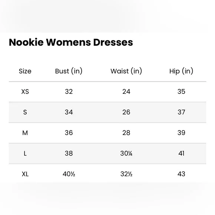Image resolution: width=215 pixels, height=215 pixels.
Task: Click the XL size row label
Action: pos(25,174)
